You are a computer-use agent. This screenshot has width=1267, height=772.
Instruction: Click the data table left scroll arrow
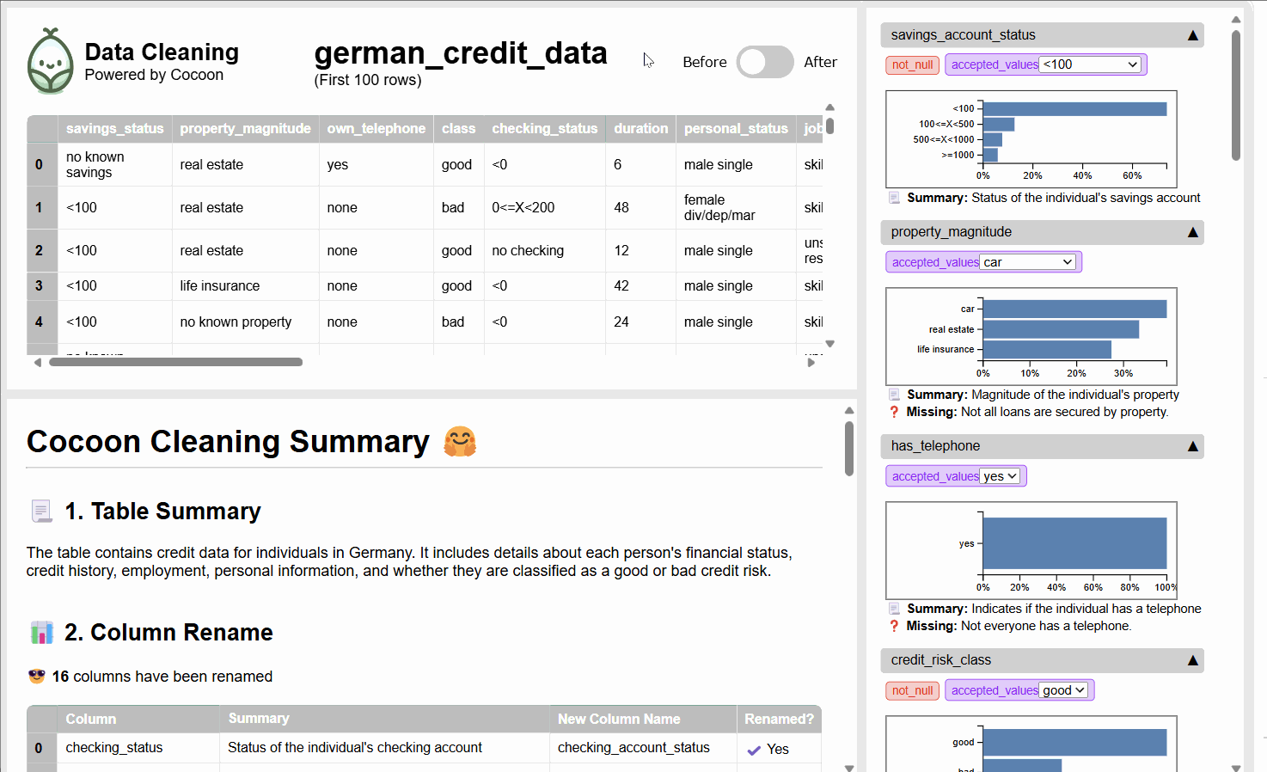click(x=37, y=363)
